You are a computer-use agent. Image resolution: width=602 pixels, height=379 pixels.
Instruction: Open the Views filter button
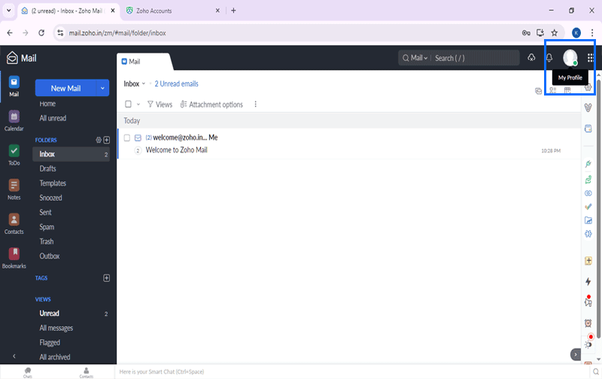pos(160,105)
